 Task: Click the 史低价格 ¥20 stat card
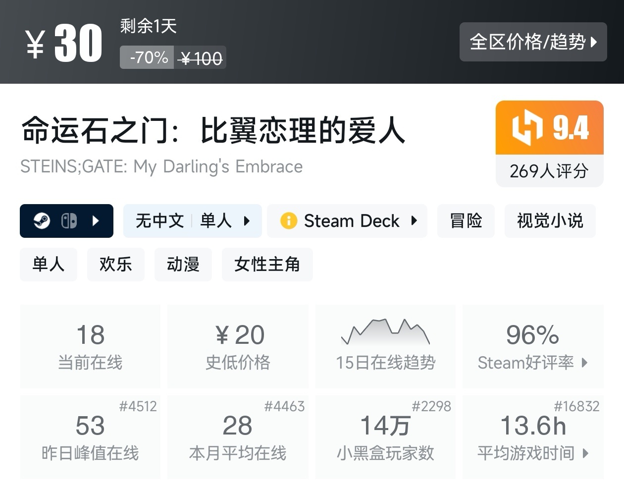[238, 346]
